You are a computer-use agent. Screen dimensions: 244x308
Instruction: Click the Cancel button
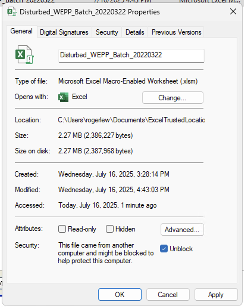[168, 295]
